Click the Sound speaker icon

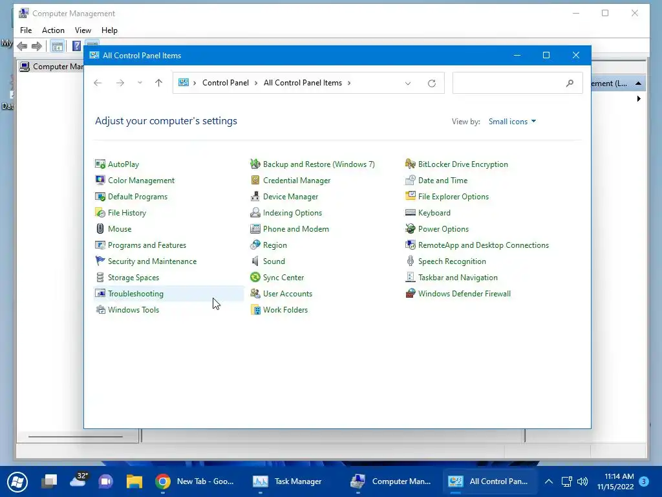pyautogui.click(x=255, y=261)
